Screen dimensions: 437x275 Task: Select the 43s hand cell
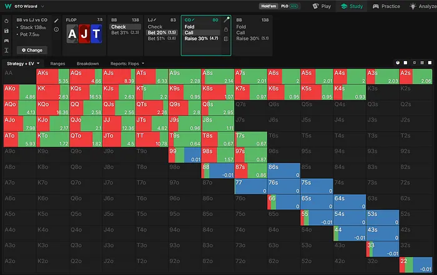[383, 233]
